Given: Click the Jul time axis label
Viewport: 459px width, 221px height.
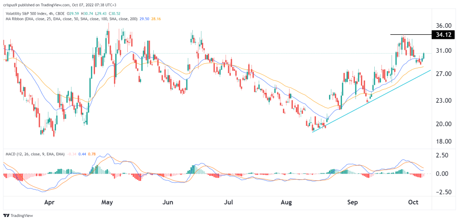Looking at the screenshot, I should coord(229,201).
